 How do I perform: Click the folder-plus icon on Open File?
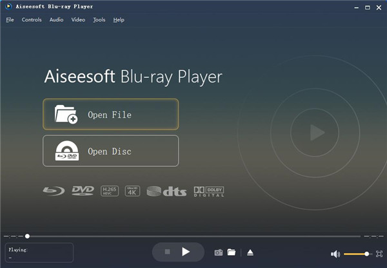[66, 114]
